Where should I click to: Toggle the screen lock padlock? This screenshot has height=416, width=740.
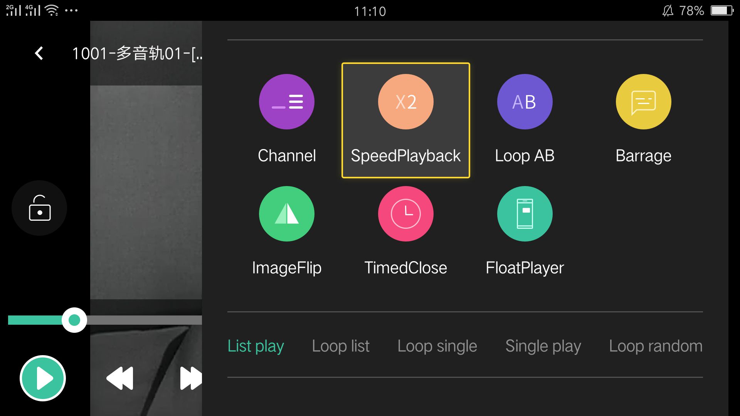pyautogui.click(x=39, y=208)
